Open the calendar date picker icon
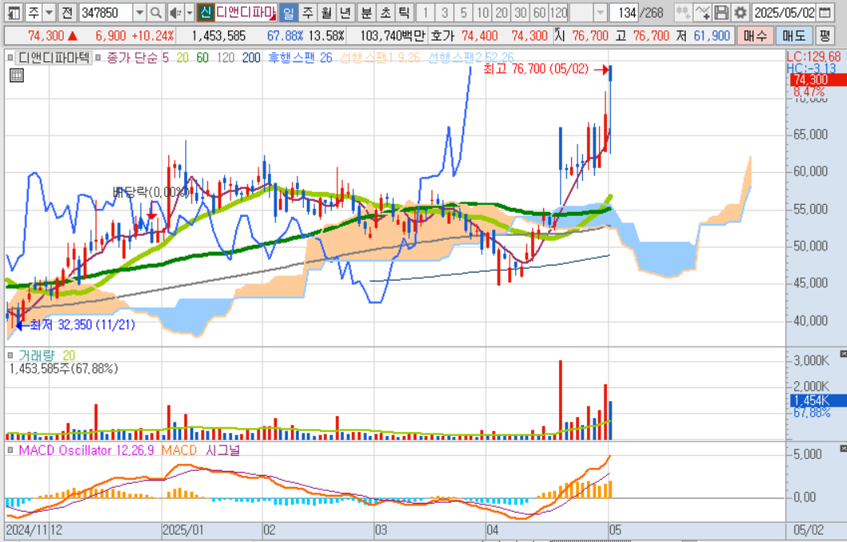This screenshot has width=847, height=542. pos(825,13)
